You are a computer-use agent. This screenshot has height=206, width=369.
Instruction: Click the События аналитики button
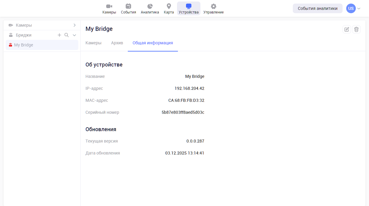317,8
